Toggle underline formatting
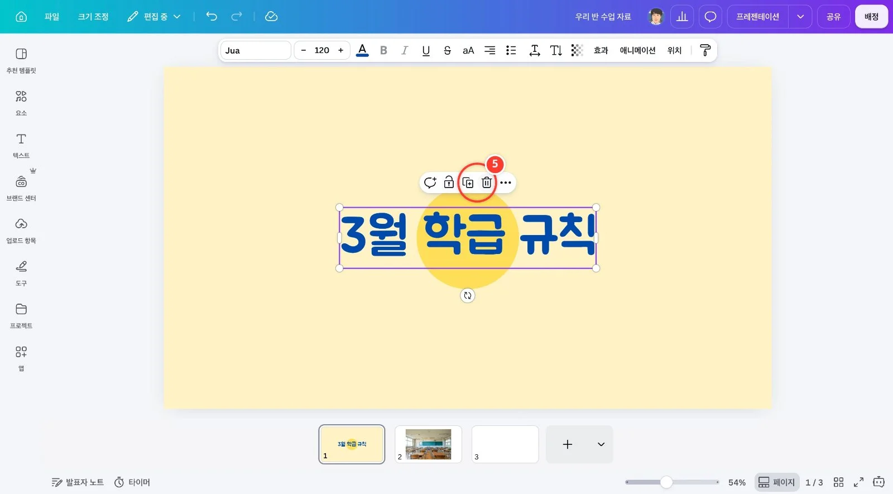Viewport: 893px width, 494px height. (x=426, y=50)
